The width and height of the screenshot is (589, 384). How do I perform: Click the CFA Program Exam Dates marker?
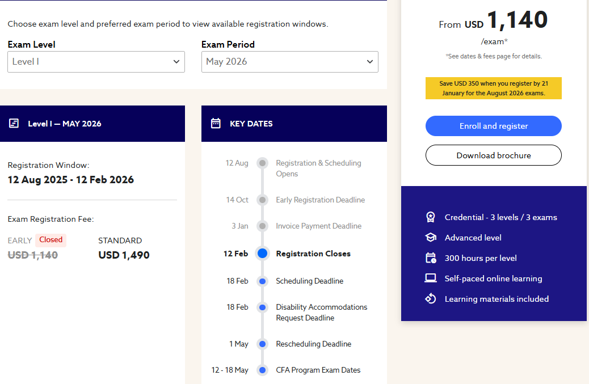262,370
